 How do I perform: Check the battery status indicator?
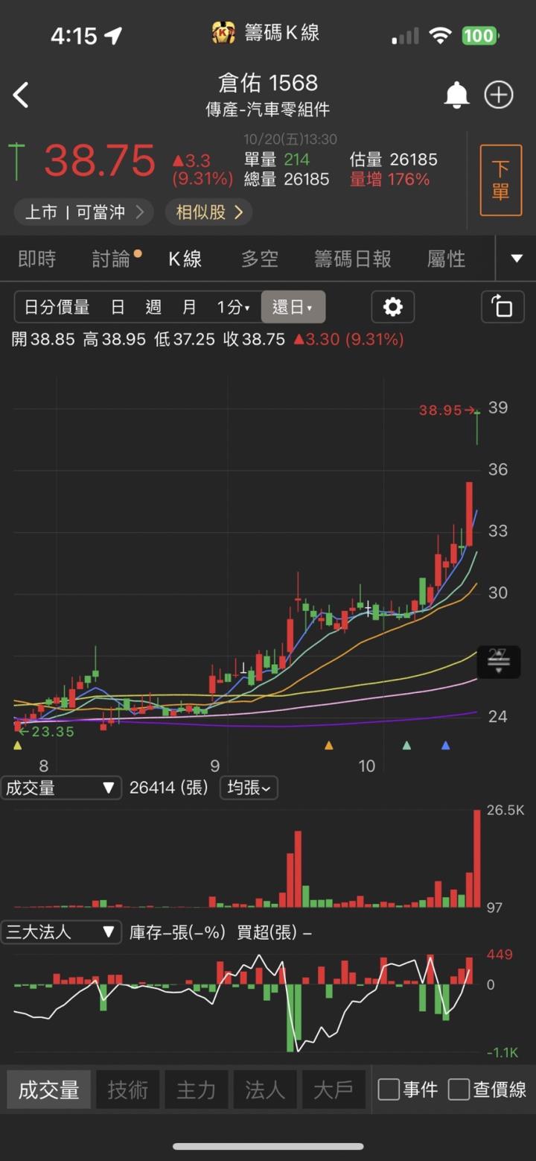(479, 36)
